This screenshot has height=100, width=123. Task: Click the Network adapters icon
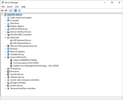8,52
